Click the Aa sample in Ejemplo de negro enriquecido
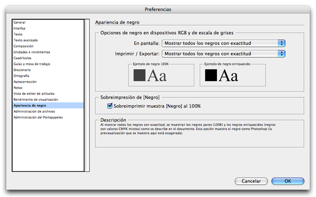This screenshot has width=316, height=197. [228, 76]
